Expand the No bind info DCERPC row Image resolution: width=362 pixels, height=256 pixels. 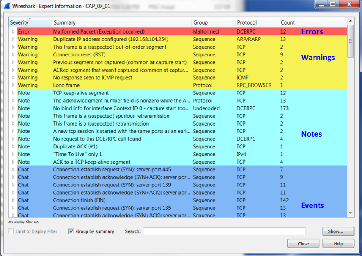coord(13,108)
